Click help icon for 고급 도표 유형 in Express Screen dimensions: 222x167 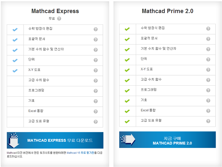[95, 122]
